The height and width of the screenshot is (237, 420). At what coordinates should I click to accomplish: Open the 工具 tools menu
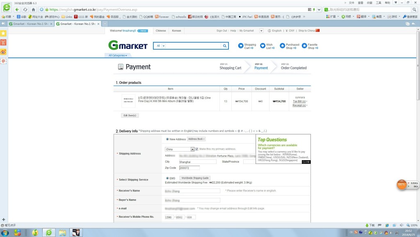379,3
